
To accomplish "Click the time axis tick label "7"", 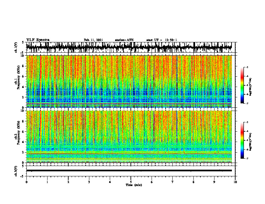I will pos(173,182).
